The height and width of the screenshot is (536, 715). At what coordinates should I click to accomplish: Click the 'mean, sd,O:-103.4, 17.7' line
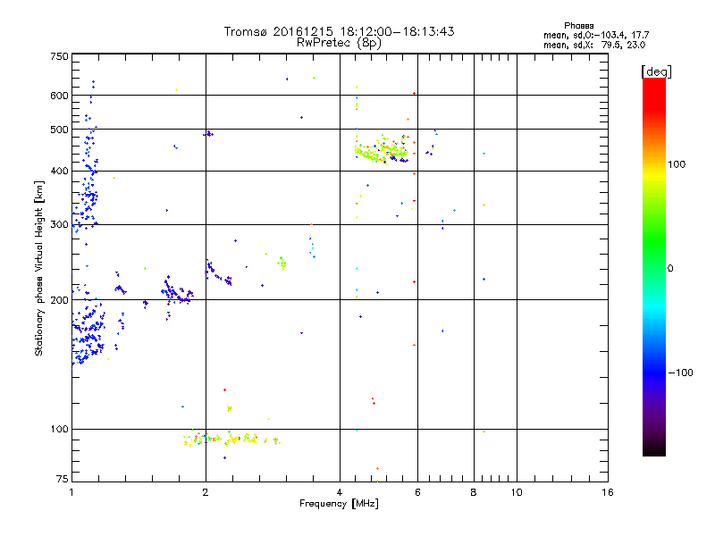pyautogui.click(x=596, y=35)
